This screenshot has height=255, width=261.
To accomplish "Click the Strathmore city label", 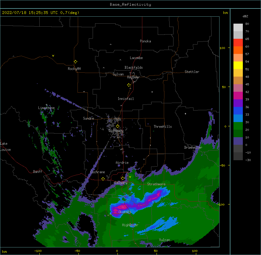I will click(156, 184).
